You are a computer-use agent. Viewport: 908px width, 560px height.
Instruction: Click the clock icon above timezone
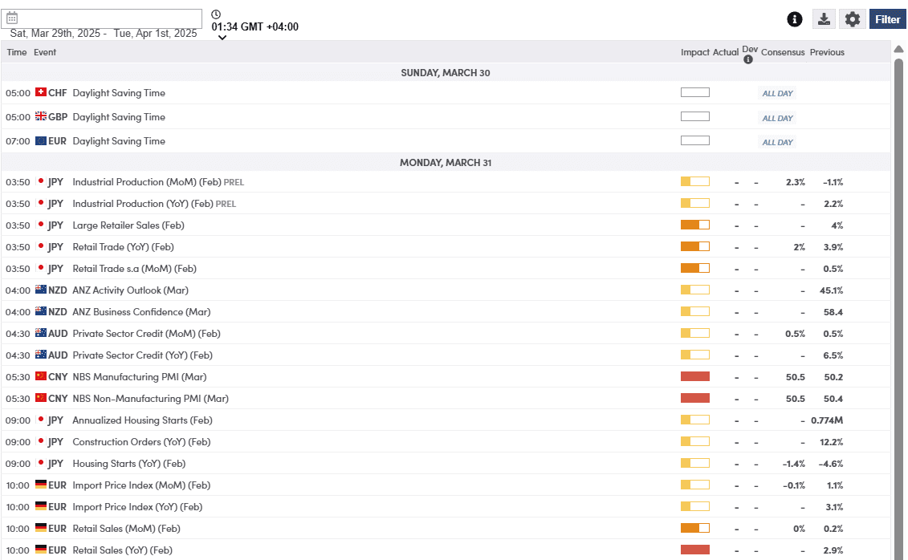pyautogui.click(x=217, y=14)
